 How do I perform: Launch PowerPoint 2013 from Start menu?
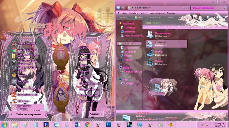tap(24, 95)
